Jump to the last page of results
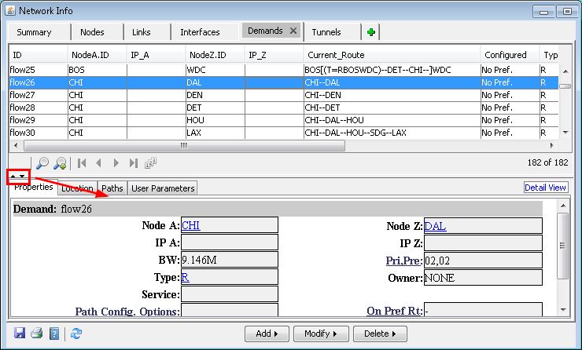 (x=133, y=163)
